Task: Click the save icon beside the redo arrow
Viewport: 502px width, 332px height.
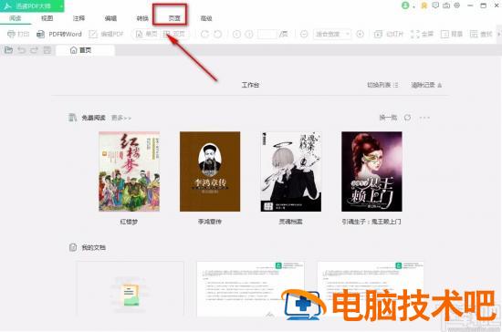Action: [47, 50]
